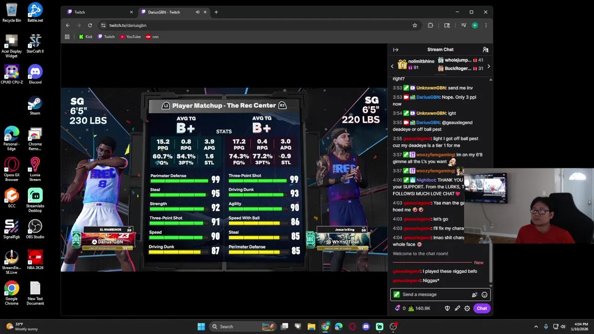Open the cnn bookmark
The height and width of the screenshot is (334, 594).
tap(152, 37)
